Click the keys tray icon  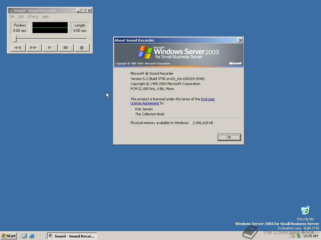click(293, 236)
